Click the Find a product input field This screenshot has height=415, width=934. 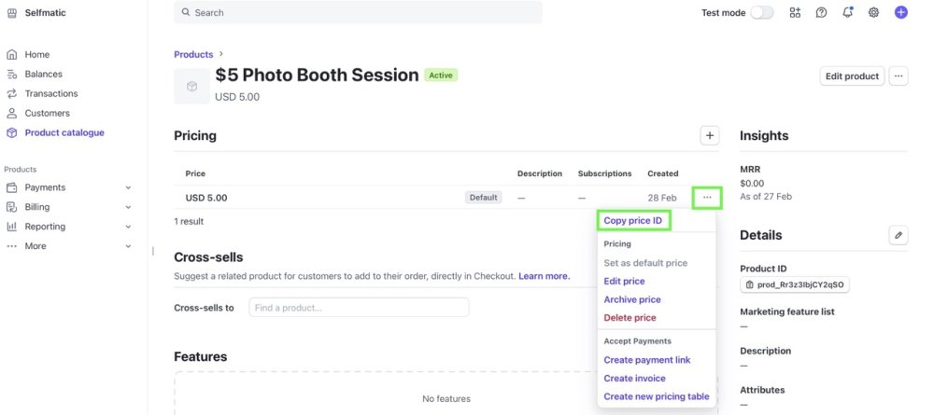click(x=359, y=308)
